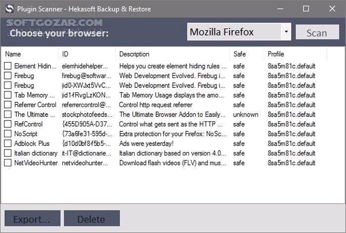Image resolution: width=346 pixels, height=233 pixels.
Task: Click 'Download flash videos (FLV) and mus...' text
Action: [173, 163]
